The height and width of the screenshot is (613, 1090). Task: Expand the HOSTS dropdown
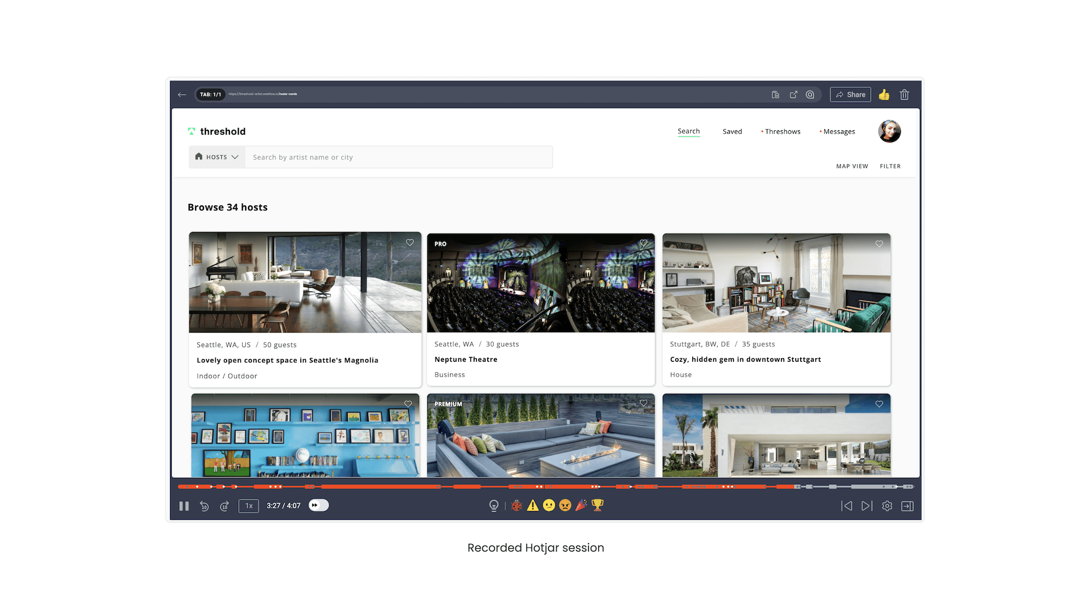click(x=217, y=157)
